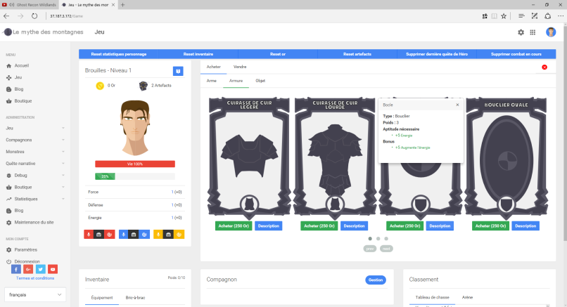The height and width of the screenshot is (307, 567).
Task: Close the shop panel with red X
Action: pyautogui.click(x=544, y=67)
